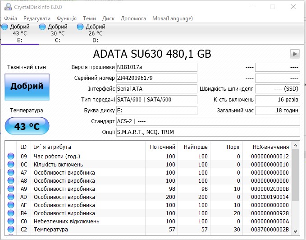Select the Температура attribute row C2
Image resolution: width=306 pixels, height=240 pixels.
(148, 230)
